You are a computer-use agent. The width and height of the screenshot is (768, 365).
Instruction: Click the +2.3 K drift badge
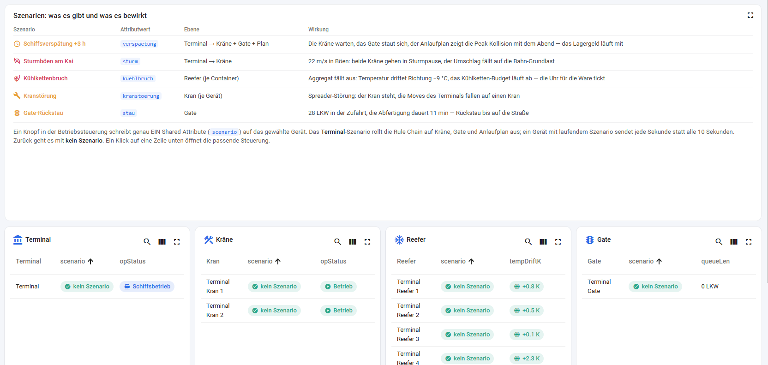click(527, 359)
